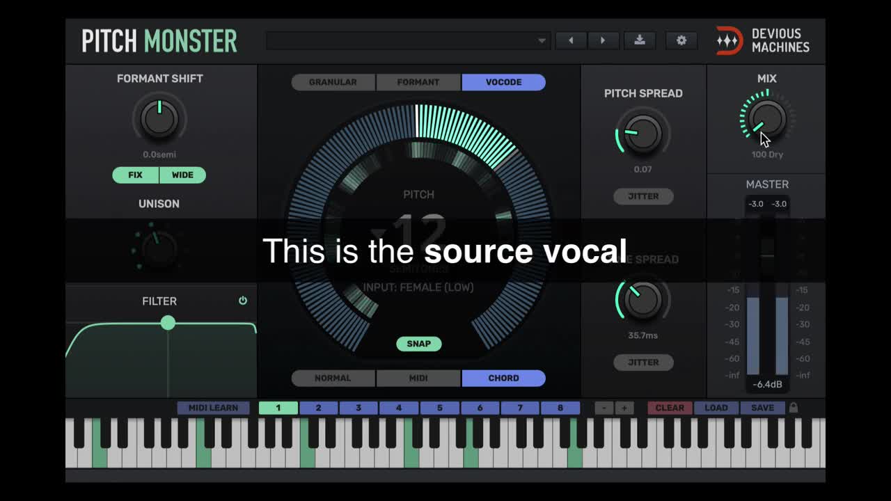
Task: Click the -6.4dB master level readout
Action: (767, 385)
